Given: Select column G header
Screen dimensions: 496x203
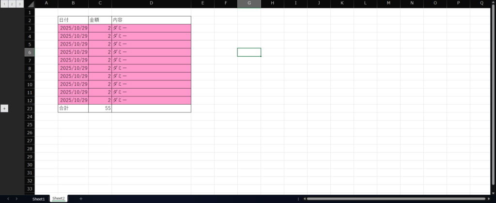Looking at the screenshot, I should (249, 4).
